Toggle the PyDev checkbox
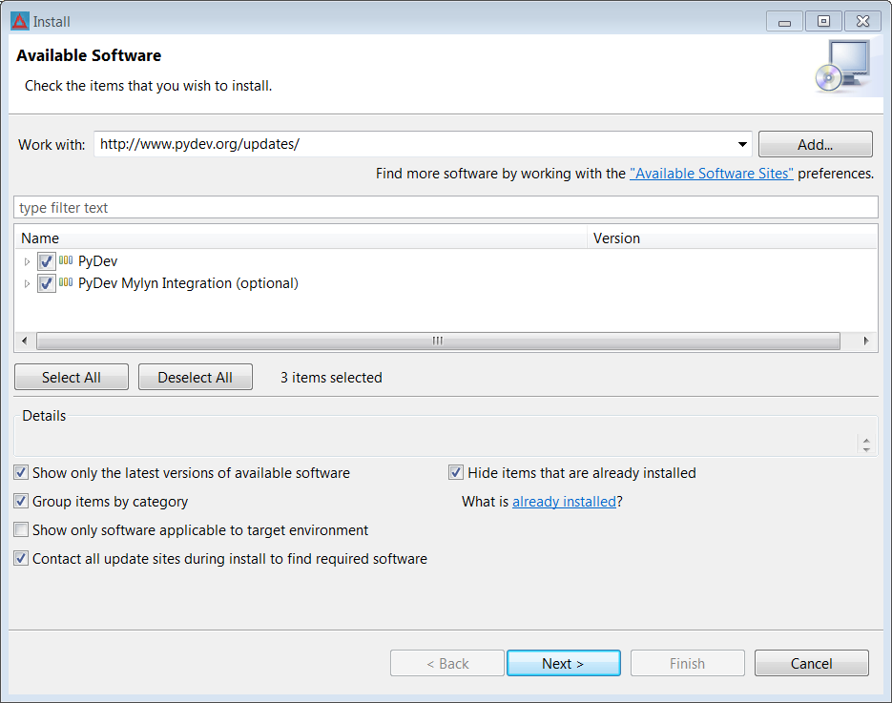The height and width of the screenshot is (703, 892). point(46,261)
